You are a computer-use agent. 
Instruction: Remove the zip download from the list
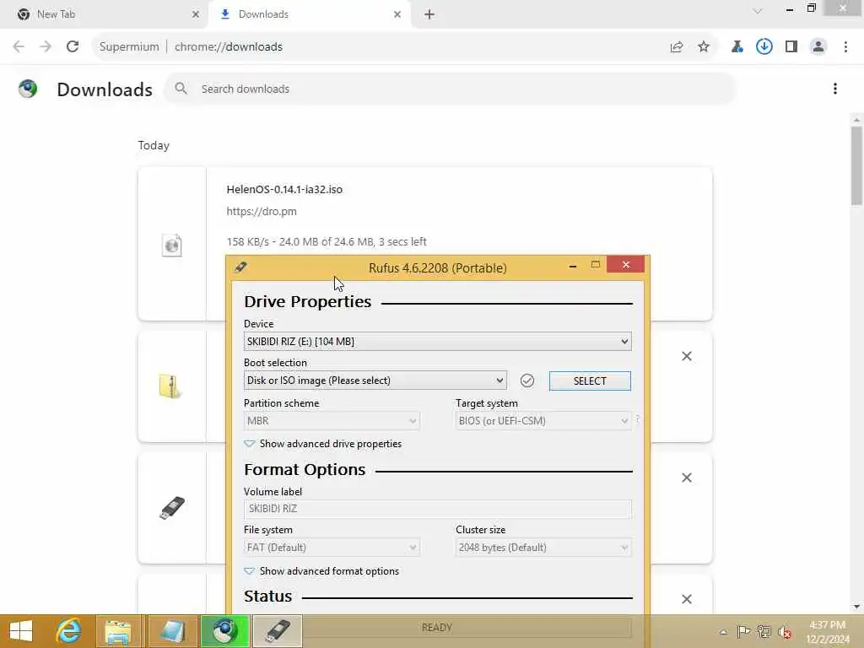pyautogui.click(x=687, y=356)
